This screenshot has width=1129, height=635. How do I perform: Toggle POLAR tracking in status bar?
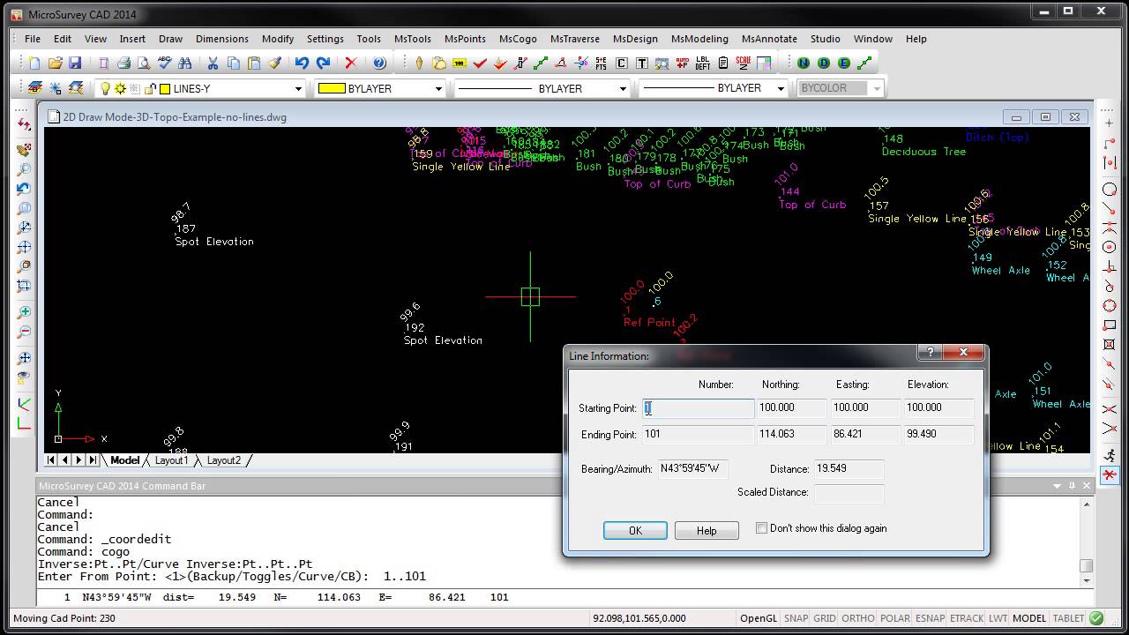point(895,618)
